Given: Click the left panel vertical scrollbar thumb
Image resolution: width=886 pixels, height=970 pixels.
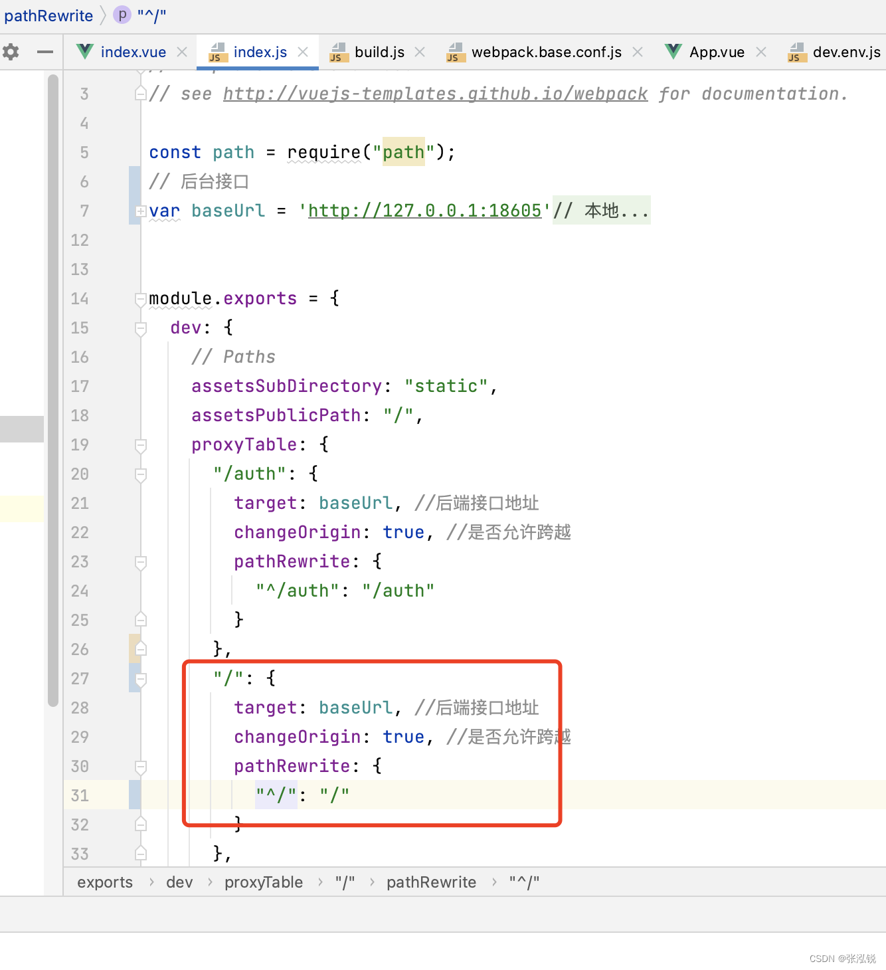Looking at the screenshot, I should [53, 392].
